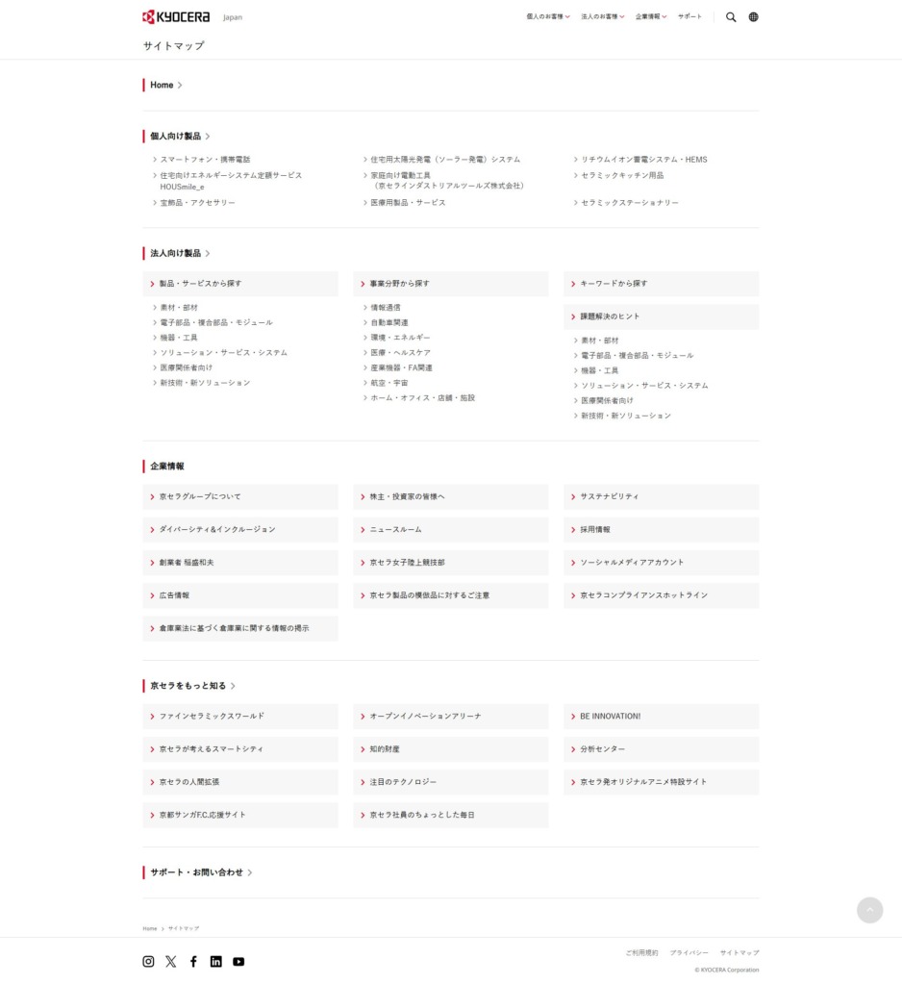This screenshot has width=902, height=985.
Task: Open the LinkedIn icon in footer
Action: coord(215,961)
